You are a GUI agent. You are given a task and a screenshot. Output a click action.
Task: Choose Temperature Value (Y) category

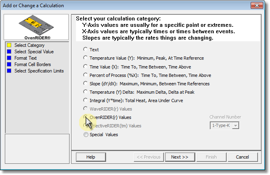[86, 58]
